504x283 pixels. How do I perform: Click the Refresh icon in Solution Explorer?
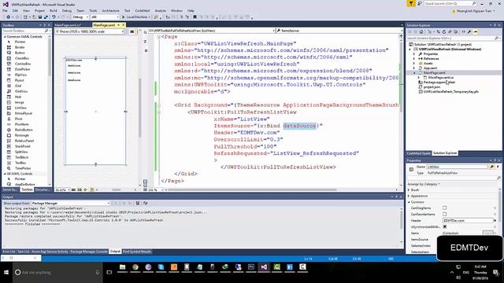444,31
